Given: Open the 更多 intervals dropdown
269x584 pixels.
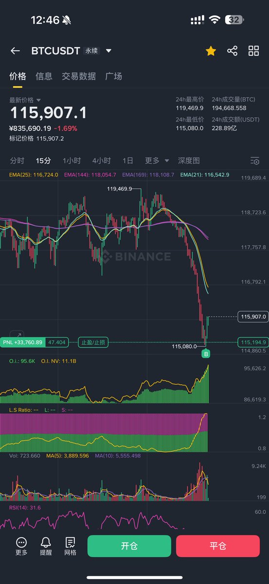Looking at the screenshot, I should 157,161.
